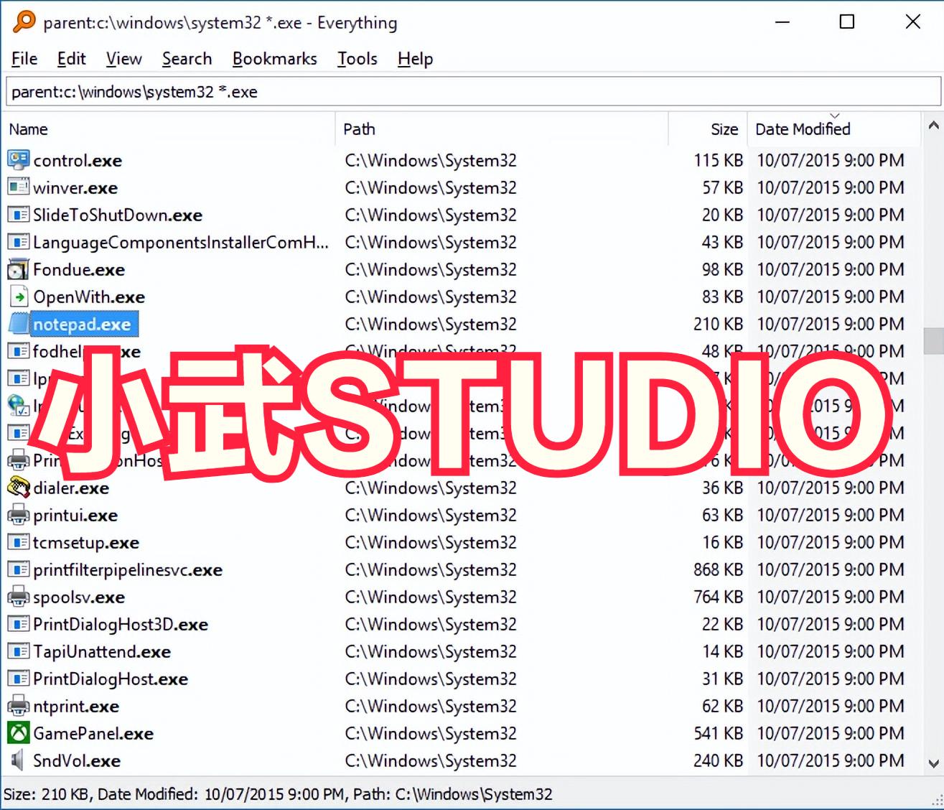Click the printui.exe printer icon
944x810 pixels.
pyautogui.click(x=18, y=515)
